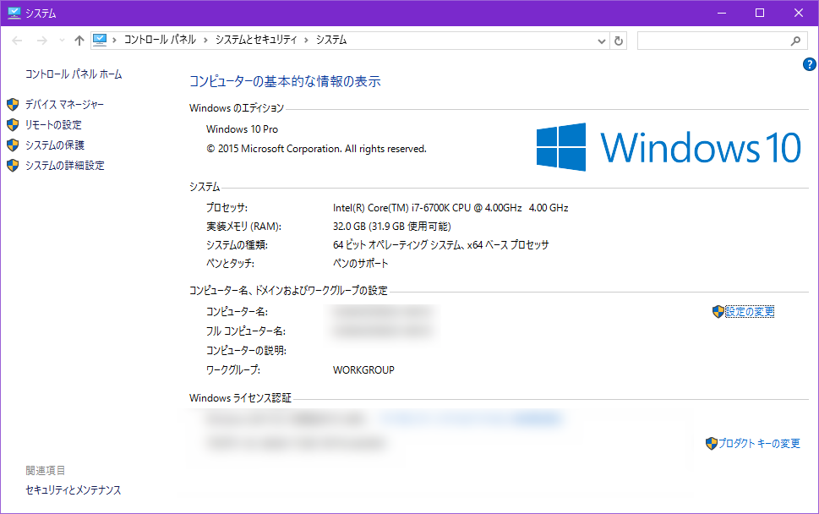
Task: Expand the arrow before コントロール パネル breadcrumb
Action: pos(114,41)
